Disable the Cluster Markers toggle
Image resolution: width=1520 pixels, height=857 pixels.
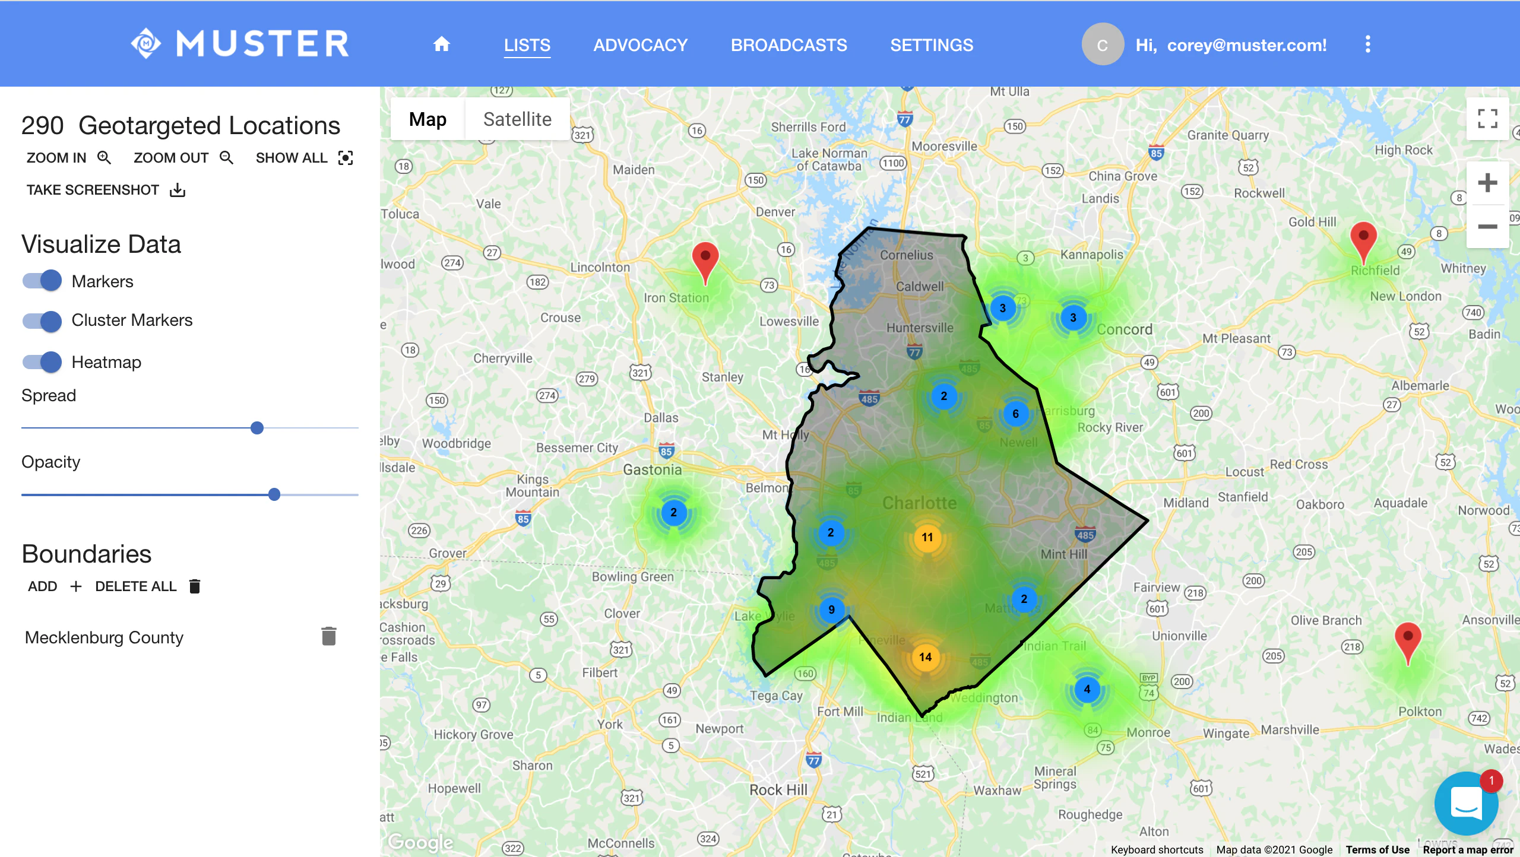[x=42, y=320]
